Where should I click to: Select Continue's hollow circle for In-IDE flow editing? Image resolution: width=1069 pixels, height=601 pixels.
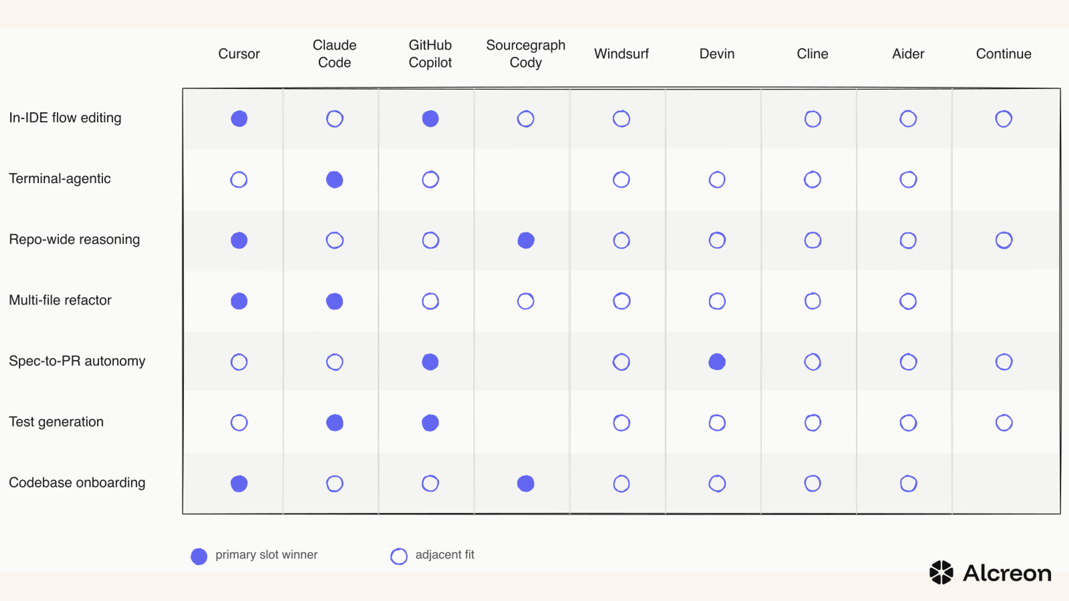point(1004,119)
